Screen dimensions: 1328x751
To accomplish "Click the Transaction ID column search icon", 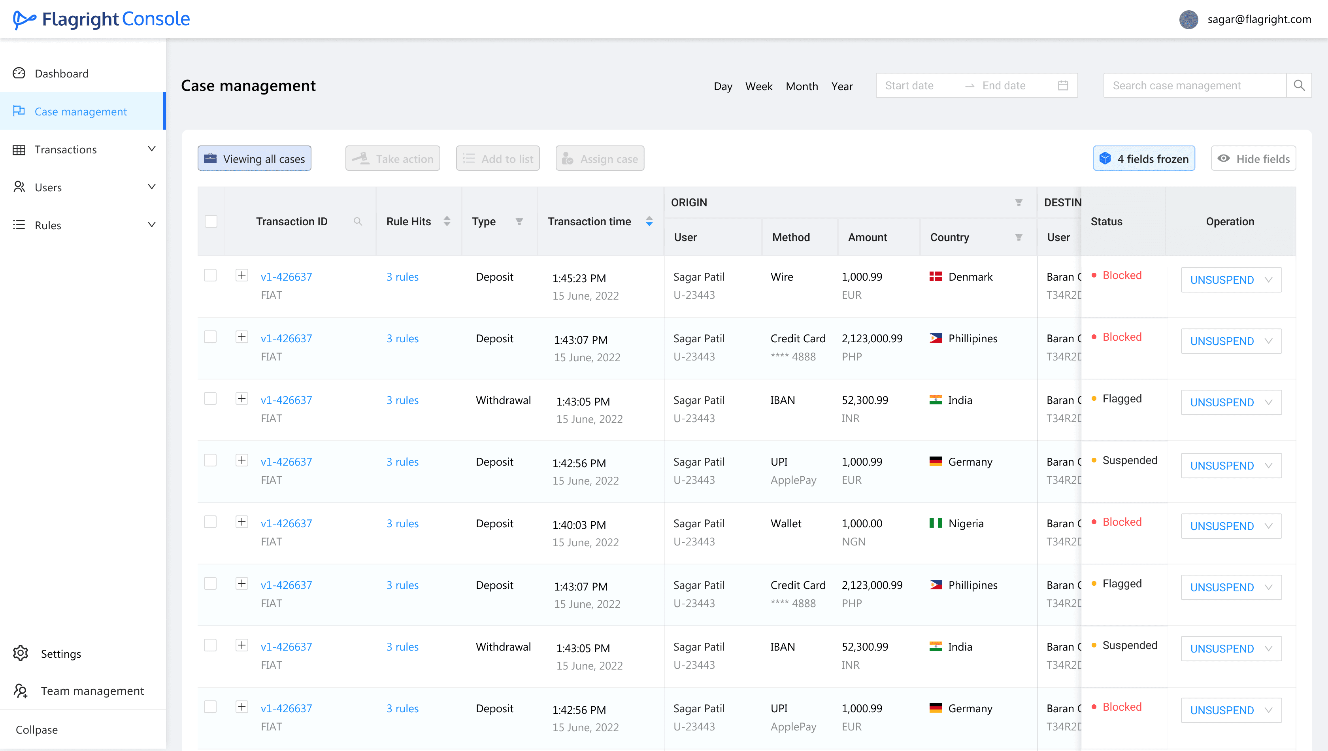I will click(358, 221).
